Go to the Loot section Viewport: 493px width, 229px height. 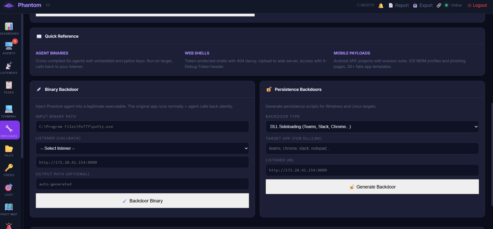[9, 190]
